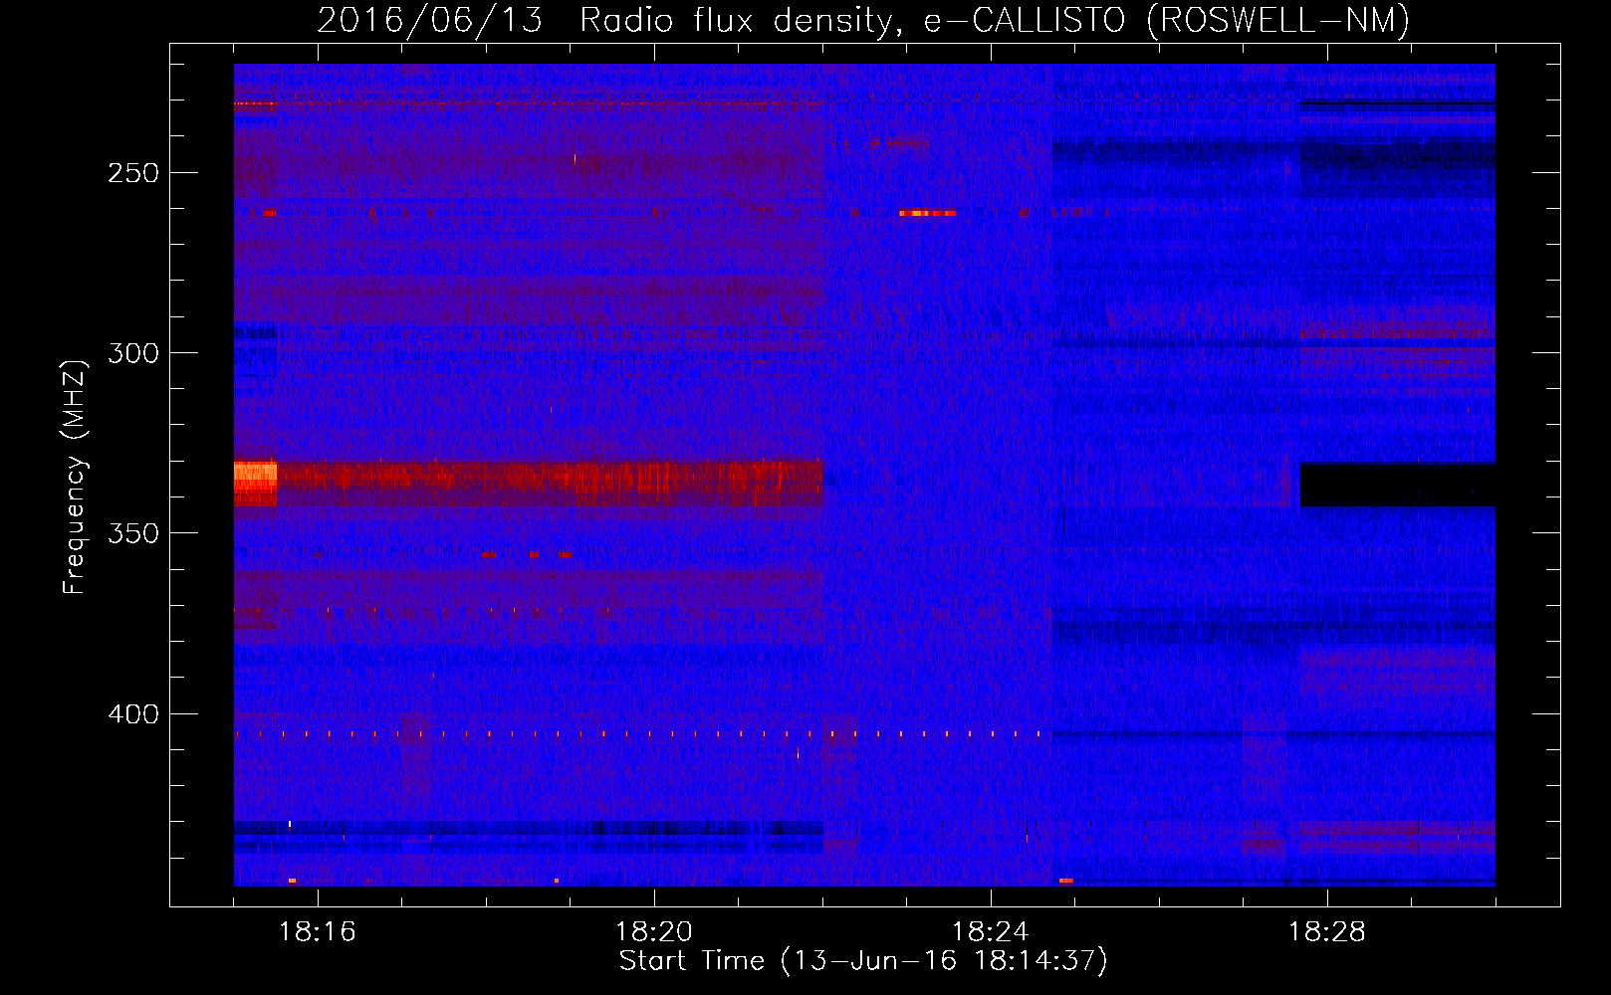Click the bright yellow burst at spectrogram start
The image size is (1611, 995).
[x=255, y=477]
